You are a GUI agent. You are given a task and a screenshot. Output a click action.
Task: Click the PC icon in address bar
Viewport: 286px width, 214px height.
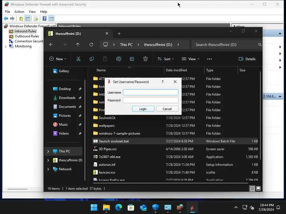point(105,45)
